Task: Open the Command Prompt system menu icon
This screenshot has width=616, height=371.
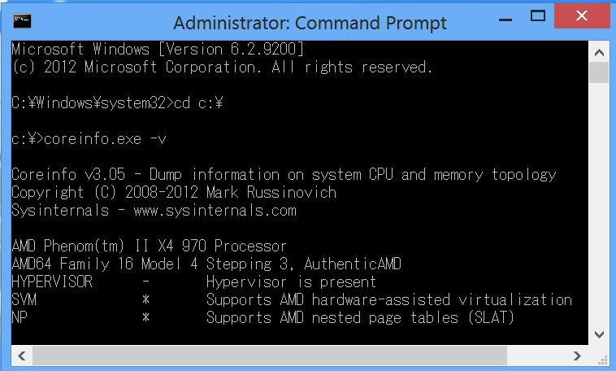Action: [22, 21]
